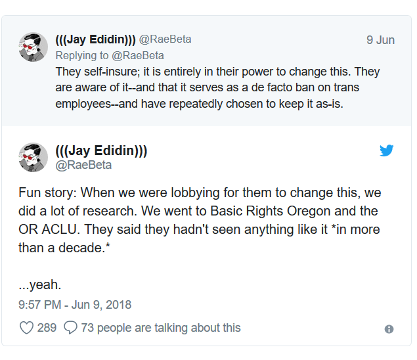Click the '...yeah.' line of the tweet
The image size is (417, 360).
39,285
